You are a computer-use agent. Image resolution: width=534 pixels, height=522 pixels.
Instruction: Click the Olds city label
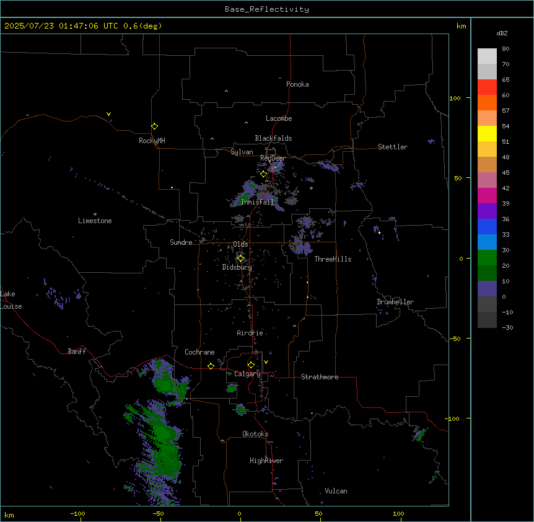[240, 244]
